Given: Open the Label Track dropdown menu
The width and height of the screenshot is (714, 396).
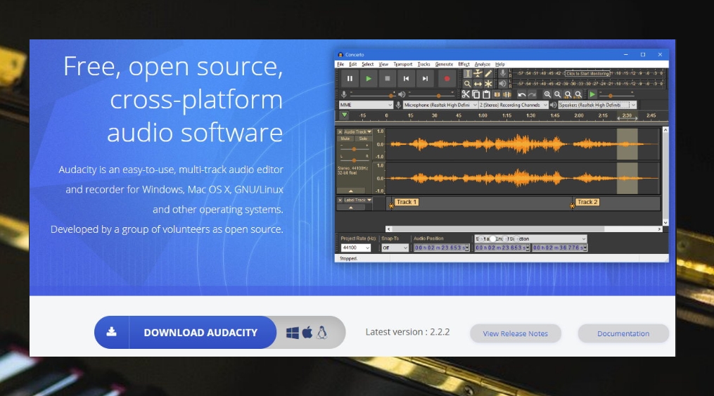Looking at the screenshot, I should [x=358, y=200].
